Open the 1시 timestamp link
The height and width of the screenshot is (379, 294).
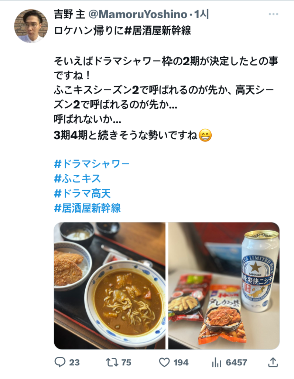coord(201,14)
